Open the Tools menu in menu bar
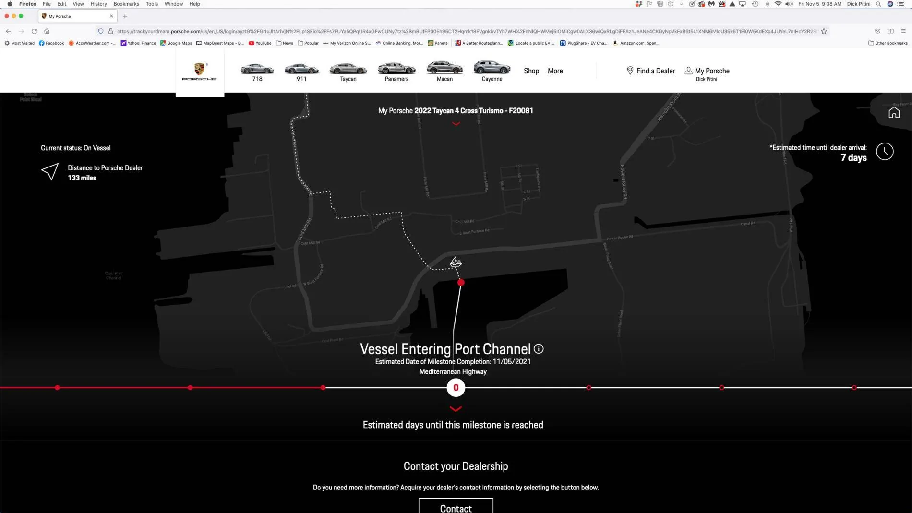The height and width of the screenshot is (513, 912). click(152, 4)
